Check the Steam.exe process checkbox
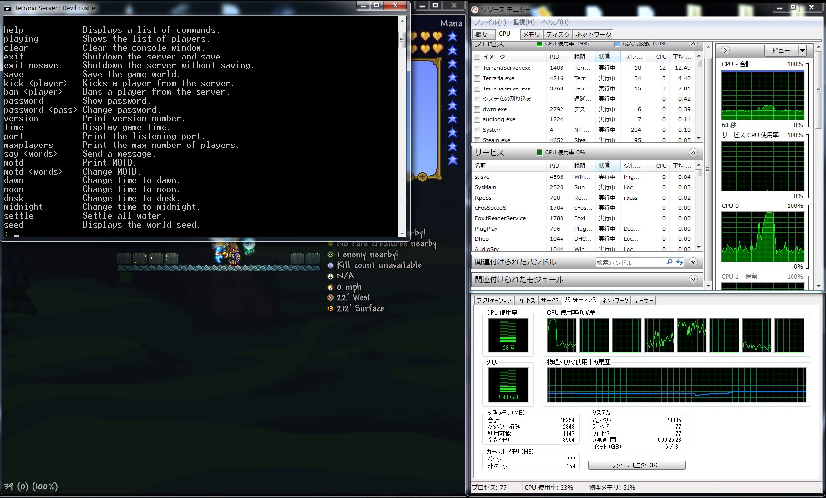826x498 pixels. [x=477, y=140]
